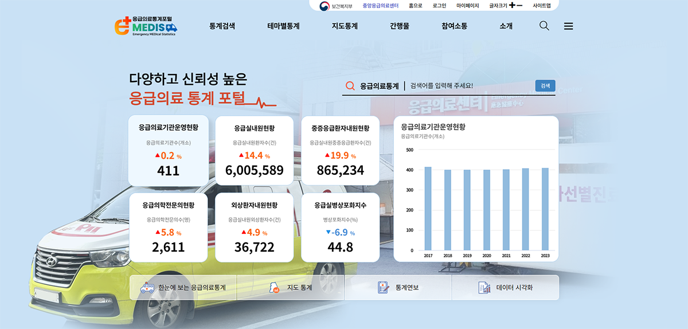
Task: Click the 보건복지부 ministry emblem
Action: (x=325, y=5)
